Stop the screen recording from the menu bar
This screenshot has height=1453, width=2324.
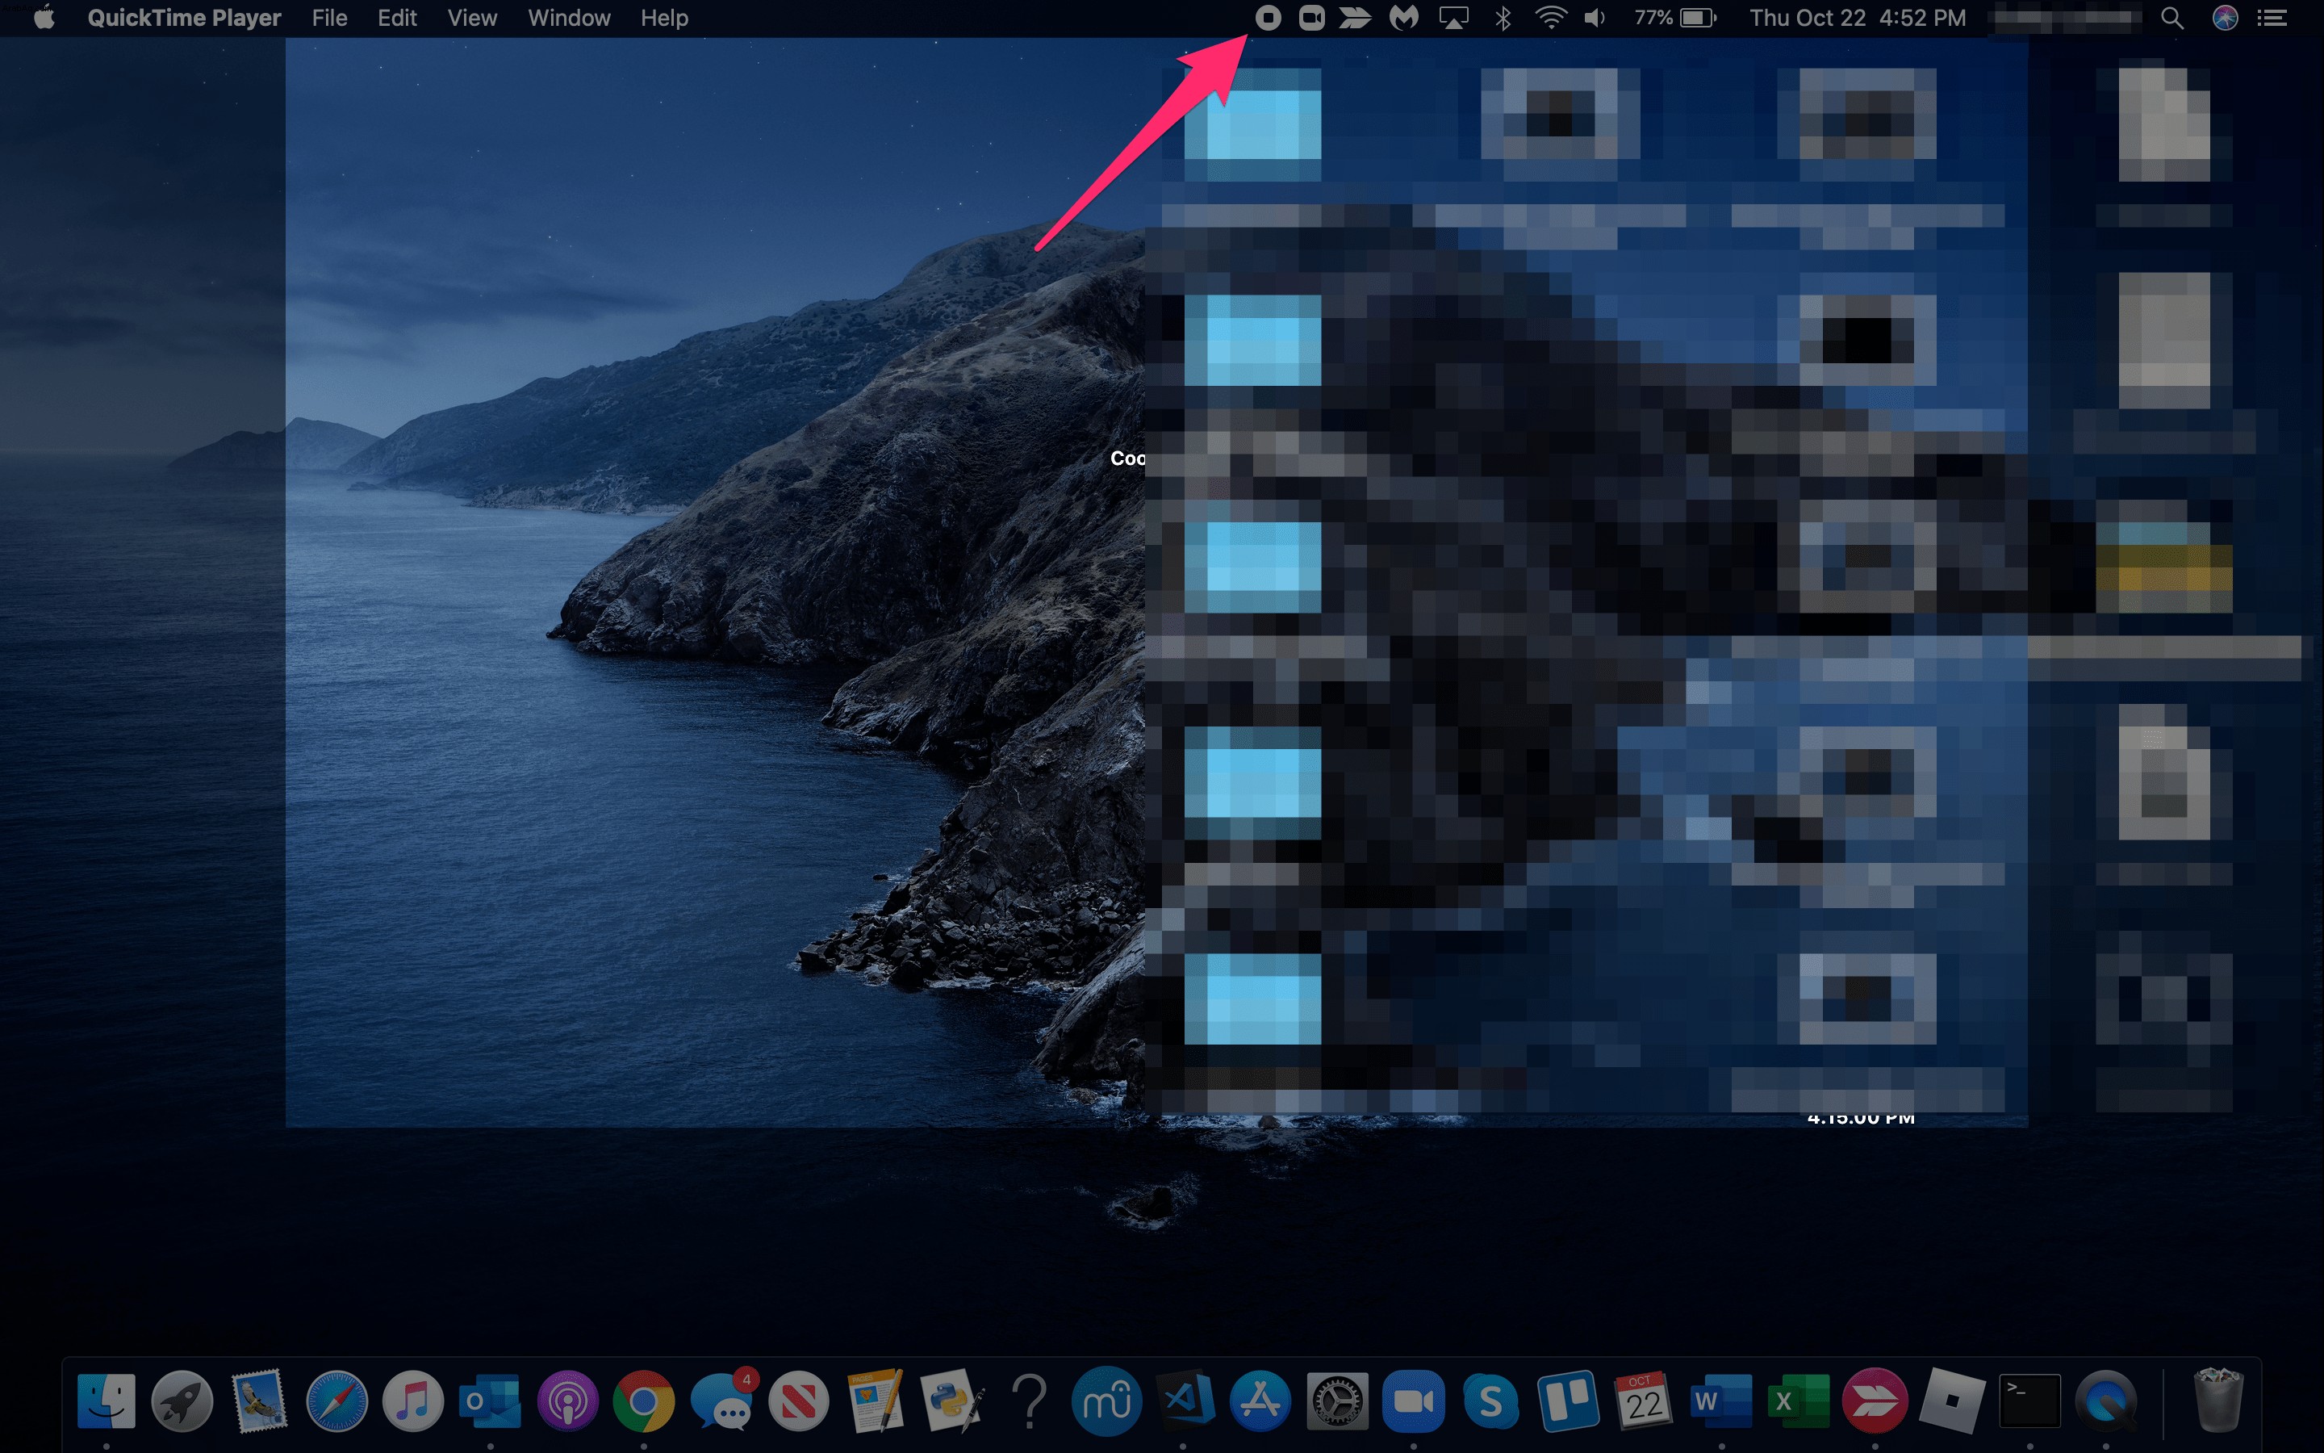click(x=1268, y=17)
